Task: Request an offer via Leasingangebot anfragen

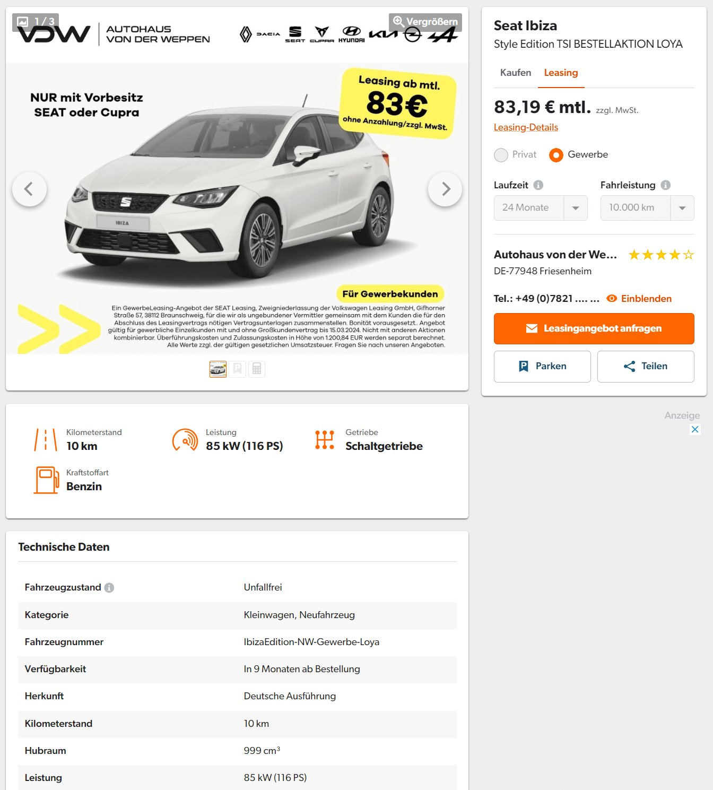Action: click(594, 328)
